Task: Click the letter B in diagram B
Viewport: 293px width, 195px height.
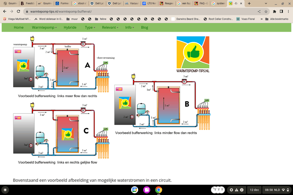Action: tap(187, 104)
